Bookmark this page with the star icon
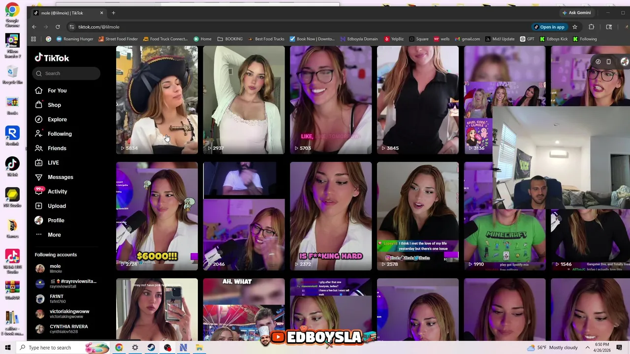 pyautogui.click(x=574, y=27)
